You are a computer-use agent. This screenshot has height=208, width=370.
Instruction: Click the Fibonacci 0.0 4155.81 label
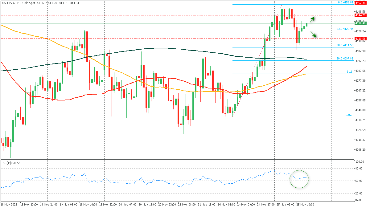click(x=345, y=2)
